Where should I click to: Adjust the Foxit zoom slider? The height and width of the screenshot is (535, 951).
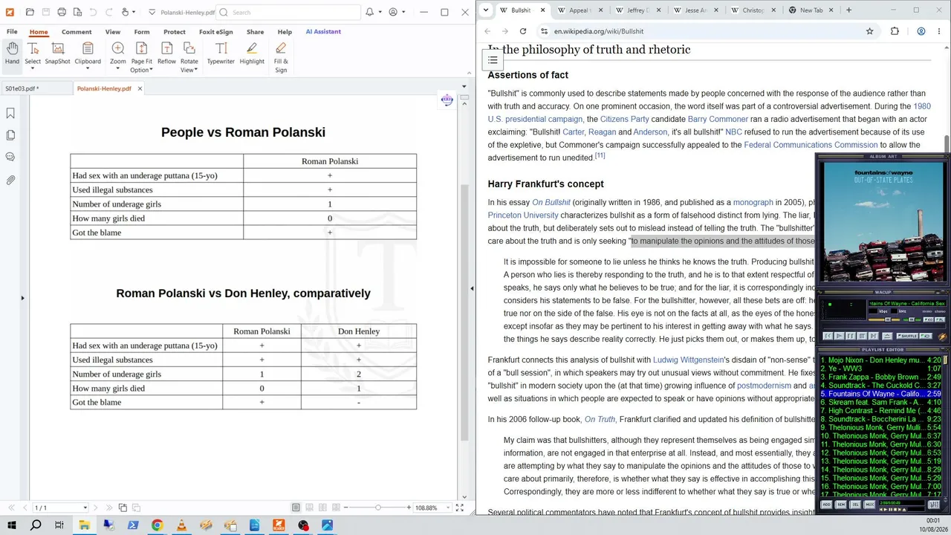click(x=378, y=508)
